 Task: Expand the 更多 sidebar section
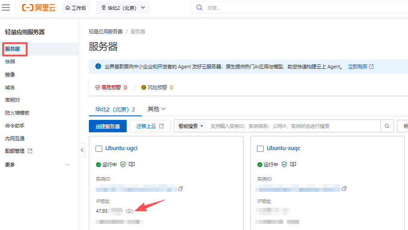37,165
